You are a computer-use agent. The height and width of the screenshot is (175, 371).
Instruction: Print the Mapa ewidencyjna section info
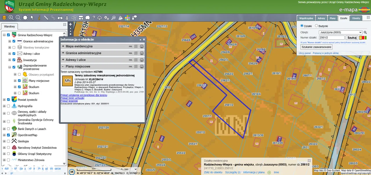(x=142, y=46)
